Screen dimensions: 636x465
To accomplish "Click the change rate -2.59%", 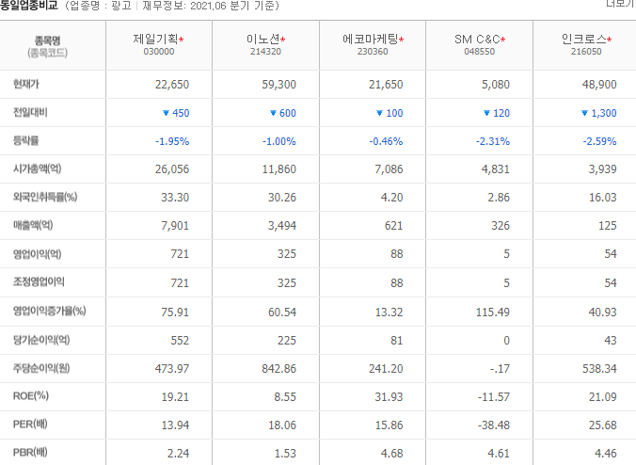I will (x=600, y=141).
